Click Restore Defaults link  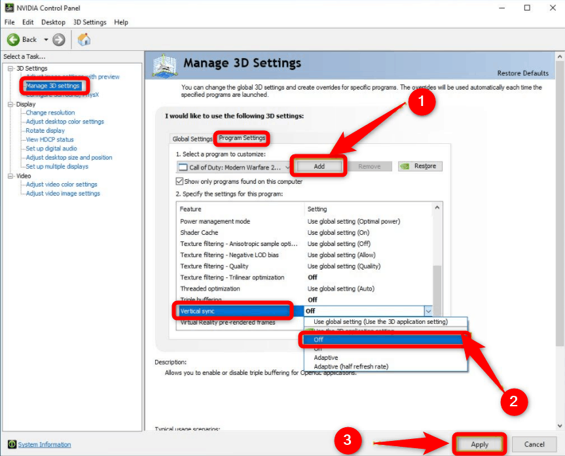tap(523, 73)
